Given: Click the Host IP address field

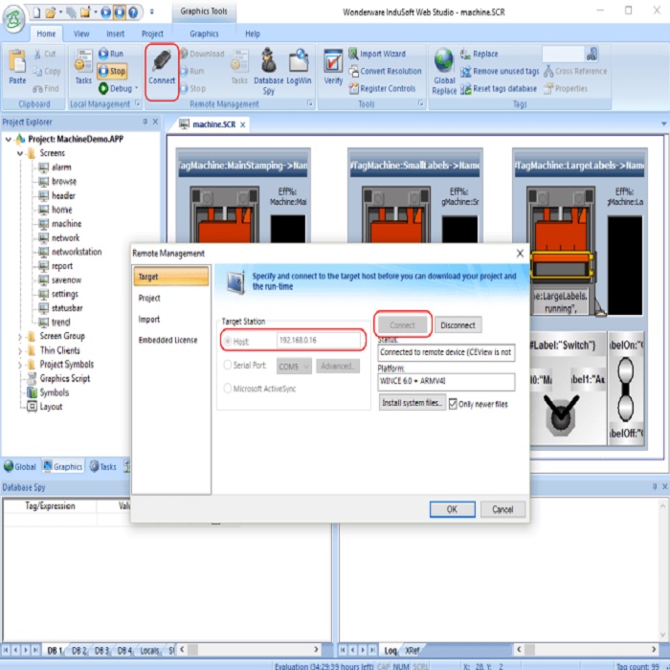Looking at the screenshot, I should click(x=319, y=341).
